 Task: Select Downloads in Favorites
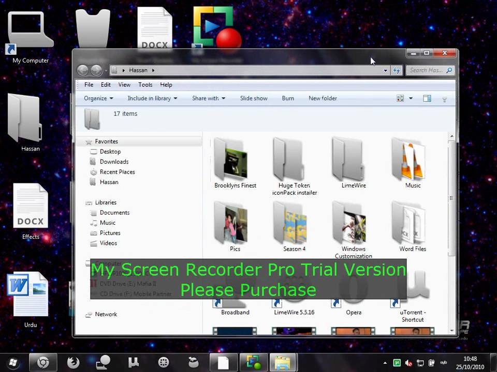click(x=114, y=162)
